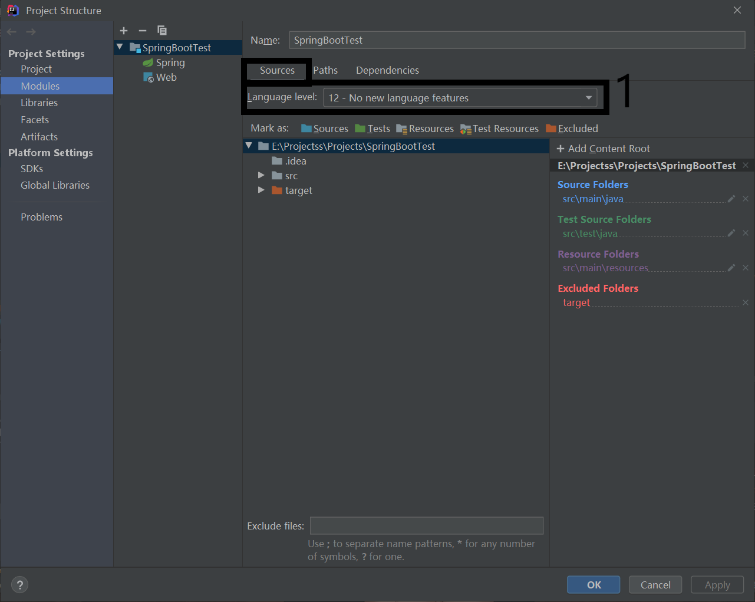Switch to the Dependencies tab
The height and width of the screenshot is (602, 755).
(387, 70)
